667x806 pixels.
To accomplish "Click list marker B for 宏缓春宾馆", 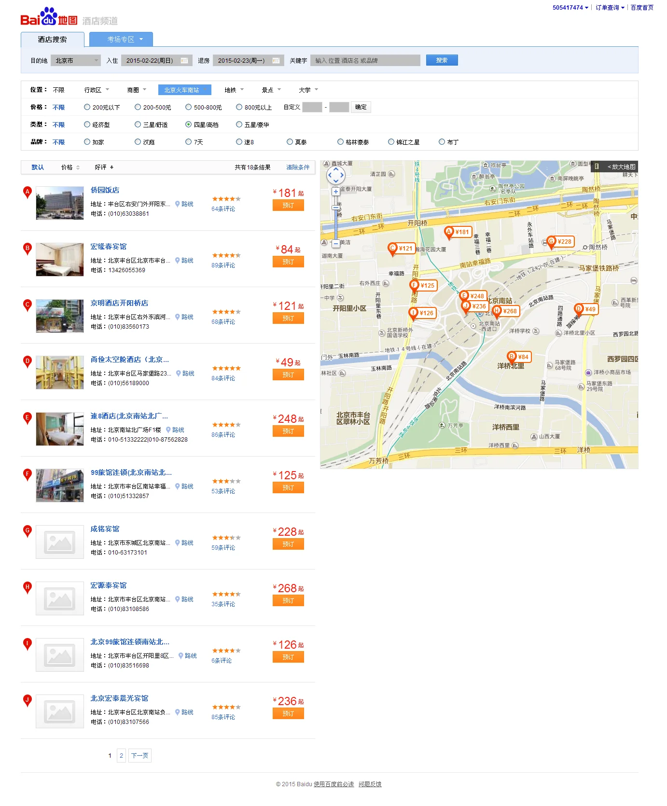I will (x=28, y=249).
